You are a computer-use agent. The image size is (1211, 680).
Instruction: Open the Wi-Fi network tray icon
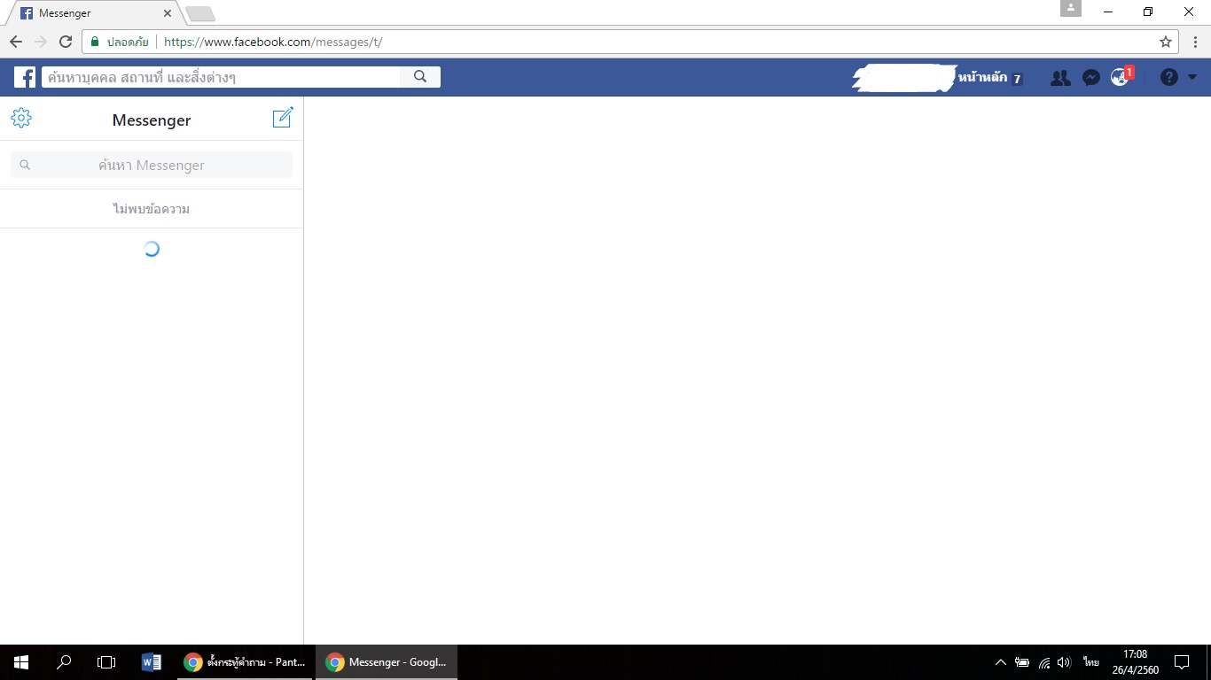pyautogui.click(x=1044, y=661)
